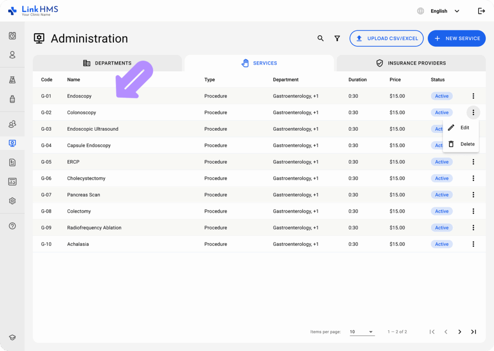Open the staff management icon in sidebar

12,124
